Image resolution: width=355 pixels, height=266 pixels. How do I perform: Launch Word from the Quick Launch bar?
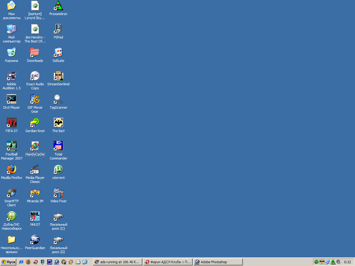[50, 262]
